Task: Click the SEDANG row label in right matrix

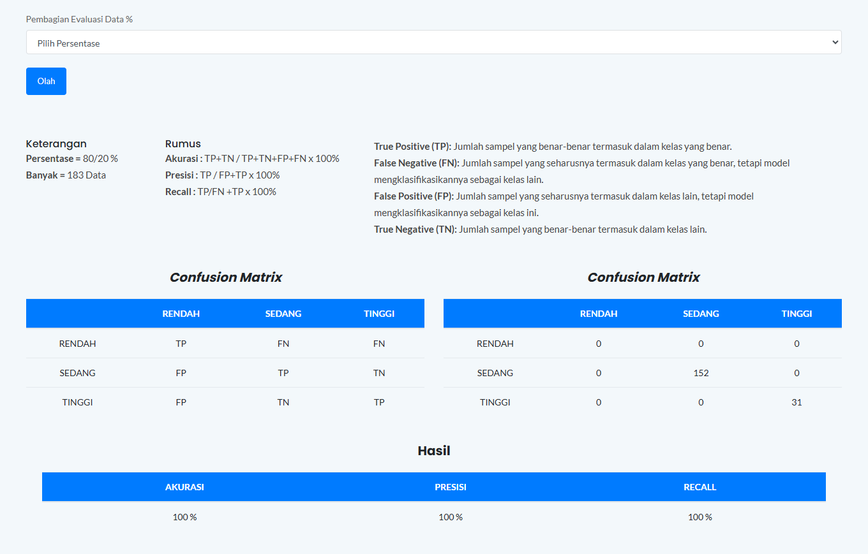Action: tap(495, 372)
